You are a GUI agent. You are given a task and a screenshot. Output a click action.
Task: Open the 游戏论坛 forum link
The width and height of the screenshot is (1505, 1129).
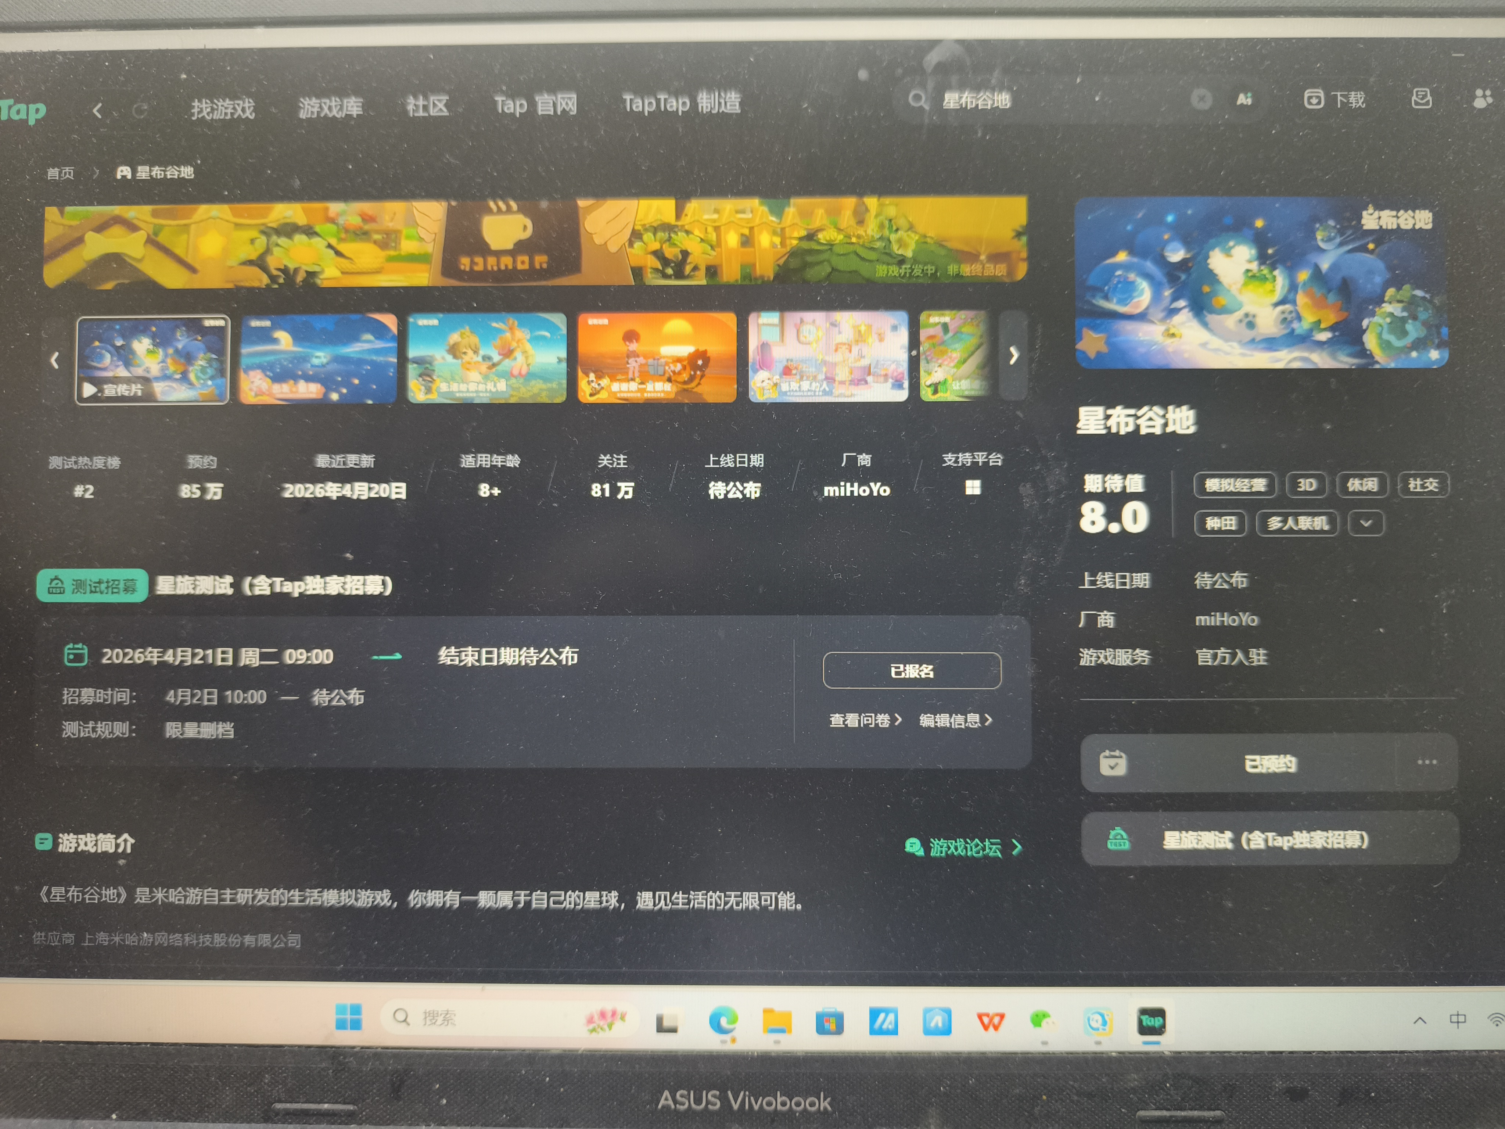pyautogui.click(x=963, y=847)
